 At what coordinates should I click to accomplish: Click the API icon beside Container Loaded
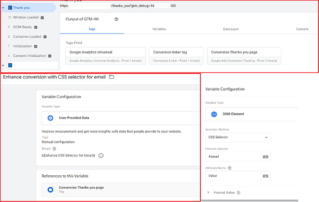coord(45,37)
